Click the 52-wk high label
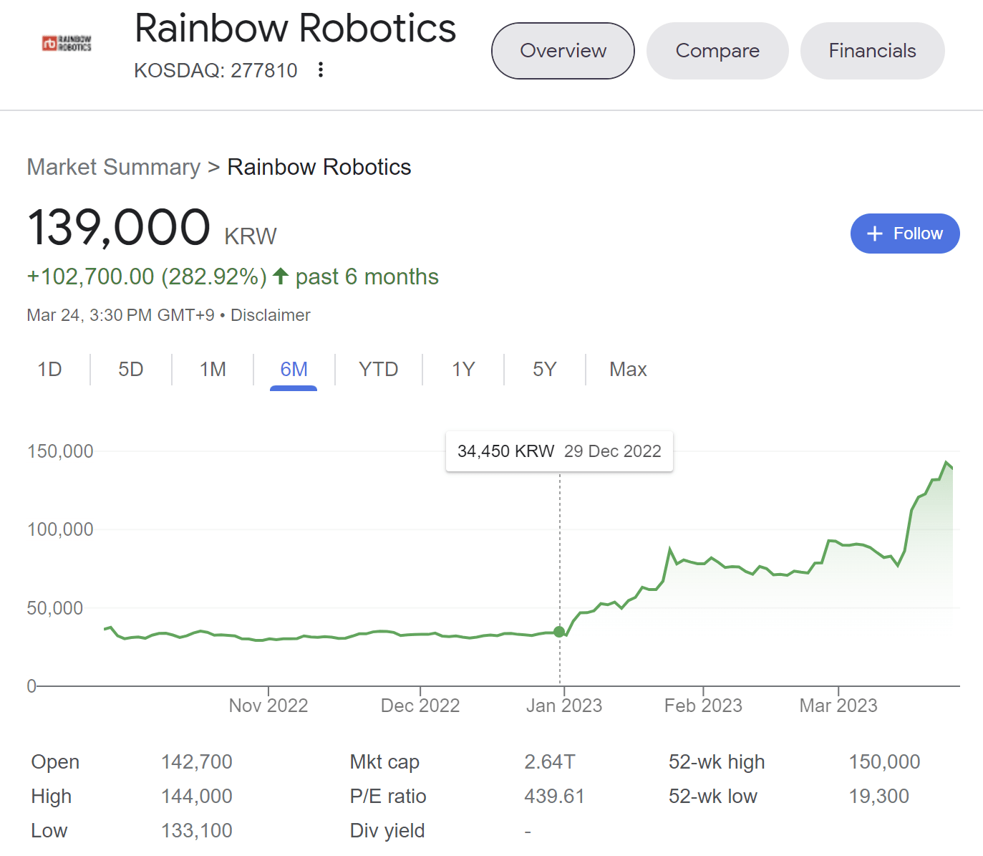983x856 pixels. click(717, 762)
